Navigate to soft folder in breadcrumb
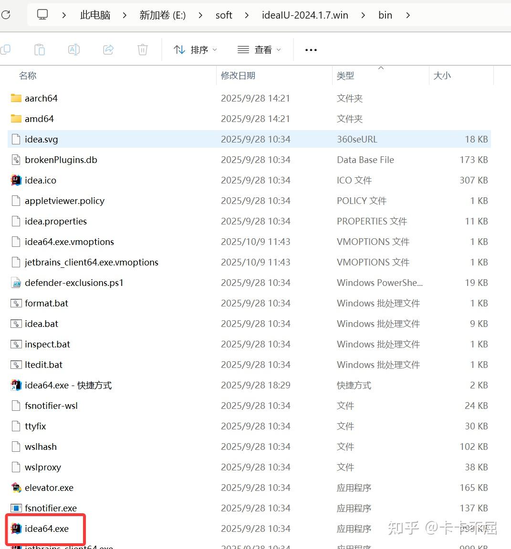The width and height of the screenshot is (511, 549). click(x=224, y=15)
